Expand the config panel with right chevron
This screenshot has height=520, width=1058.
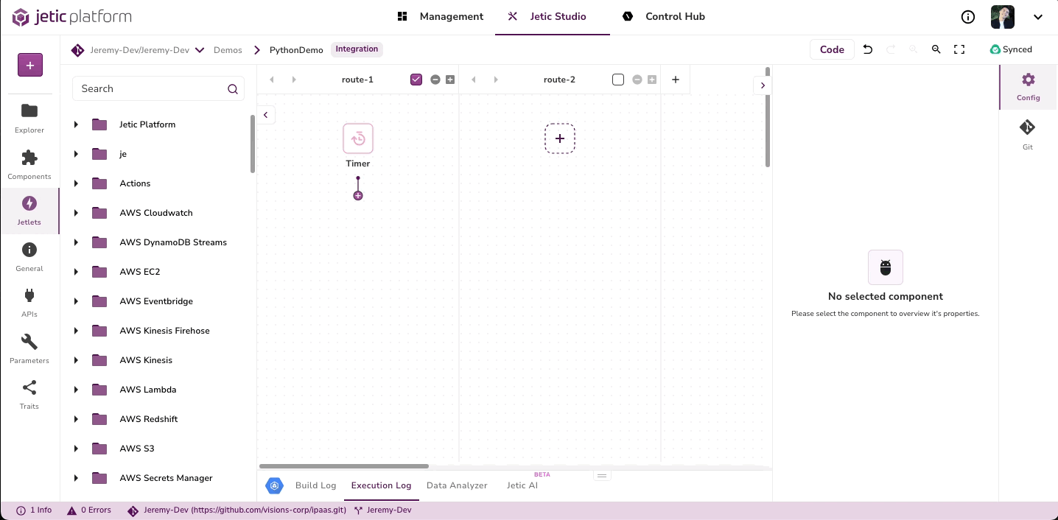coord(763,85)
